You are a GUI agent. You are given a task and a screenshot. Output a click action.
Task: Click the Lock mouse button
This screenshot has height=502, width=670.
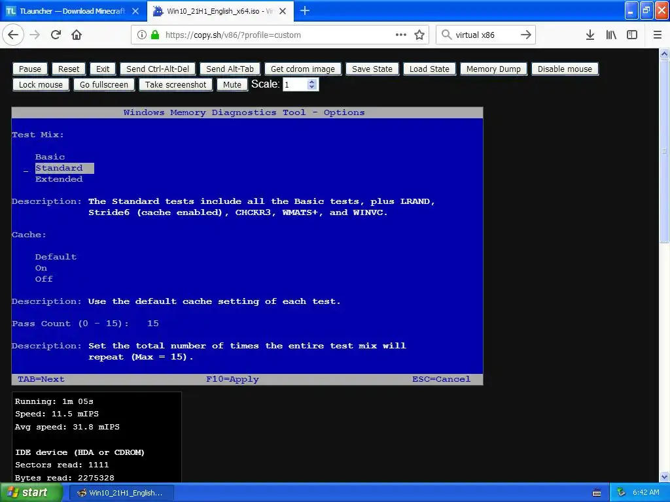click(x=41, y=85)
